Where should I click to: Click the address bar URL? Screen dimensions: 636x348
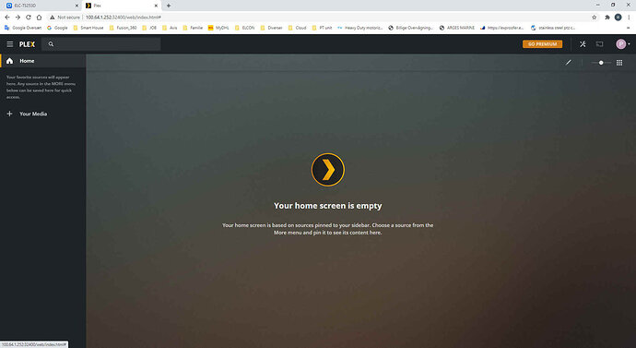pos(124,17)
